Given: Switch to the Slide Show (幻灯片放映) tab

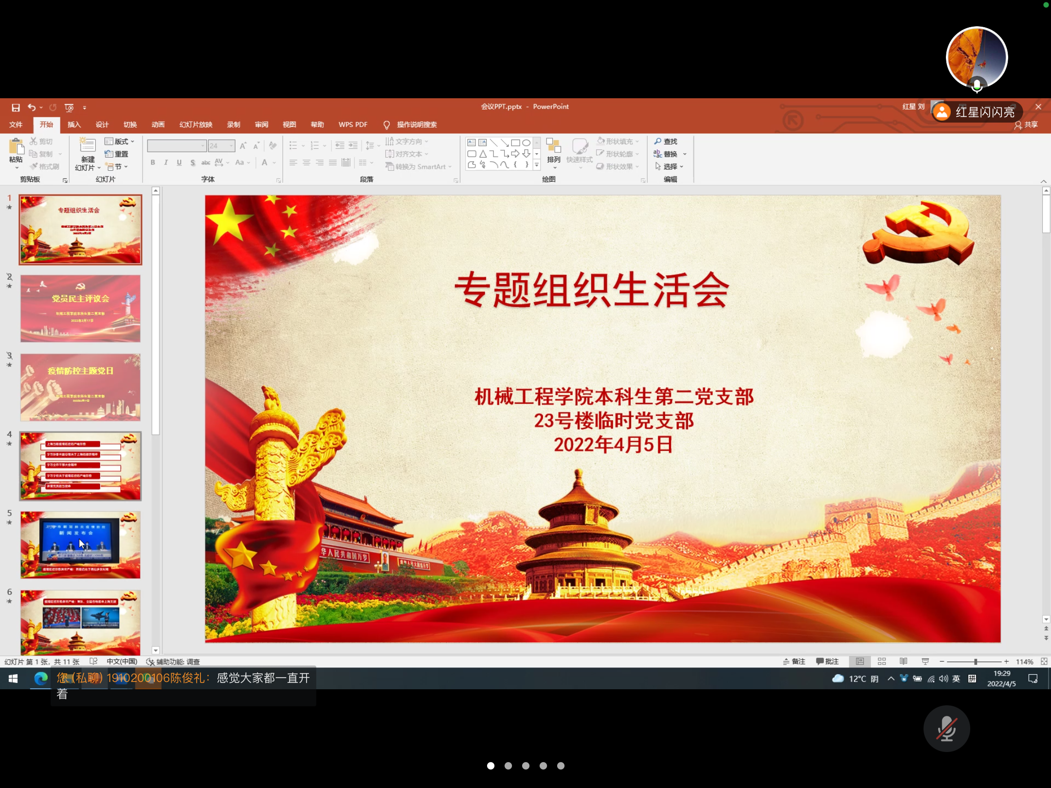Looking at the screenshot, I should [196, 125].
